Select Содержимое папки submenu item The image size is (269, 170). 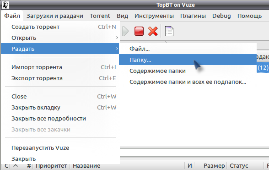188,71
